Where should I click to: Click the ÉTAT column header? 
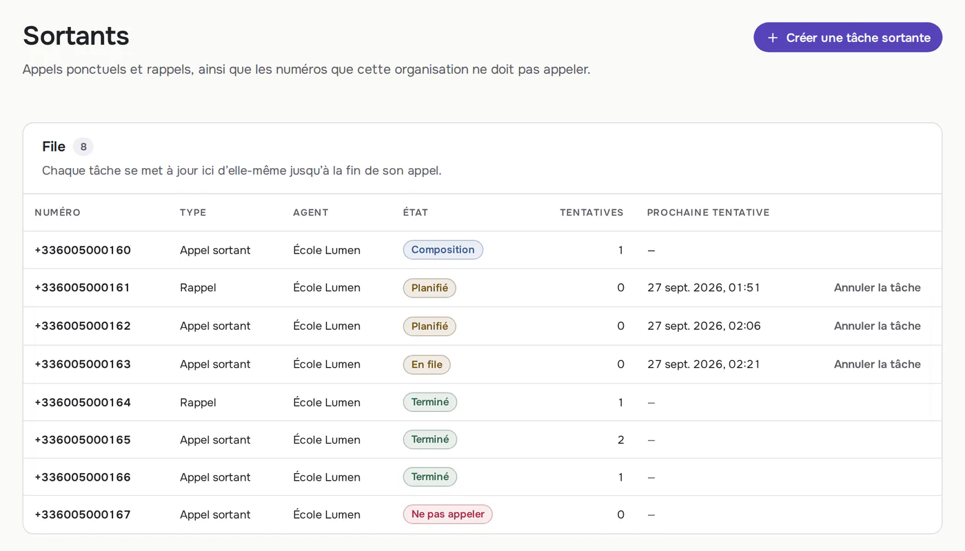coord(416,212)
